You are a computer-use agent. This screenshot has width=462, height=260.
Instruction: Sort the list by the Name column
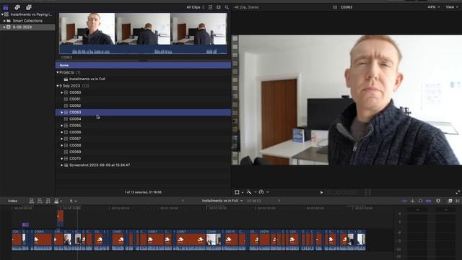click(143, 65)
